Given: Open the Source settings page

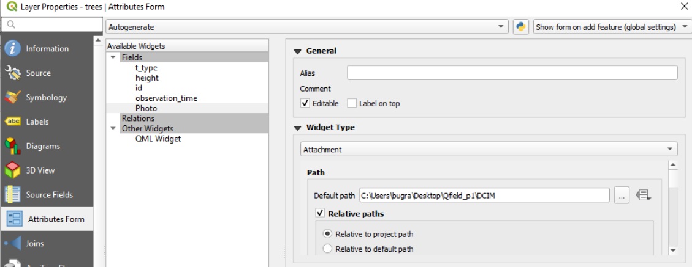Looking at the screenshot, I should [x=38, y=73].
